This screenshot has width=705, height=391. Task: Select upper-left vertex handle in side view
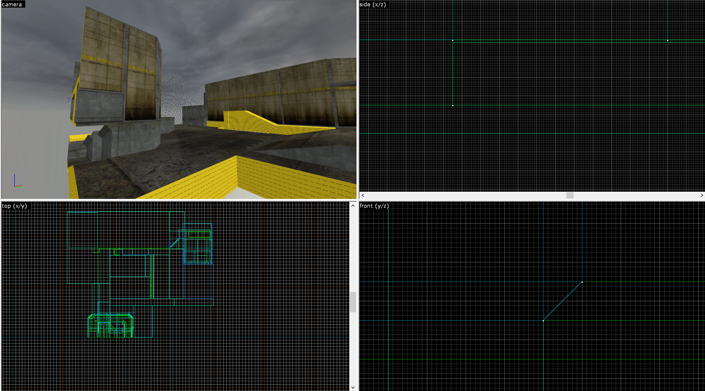(x=453, y=40)
